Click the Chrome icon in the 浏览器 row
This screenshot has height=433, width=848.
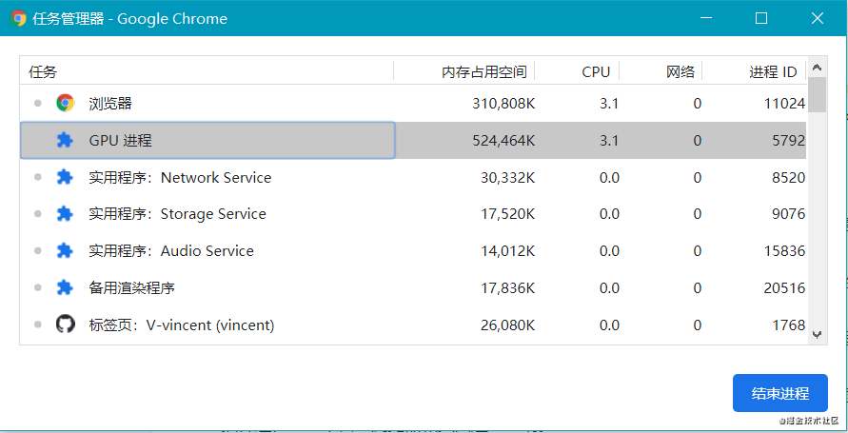tap(65, 103)
